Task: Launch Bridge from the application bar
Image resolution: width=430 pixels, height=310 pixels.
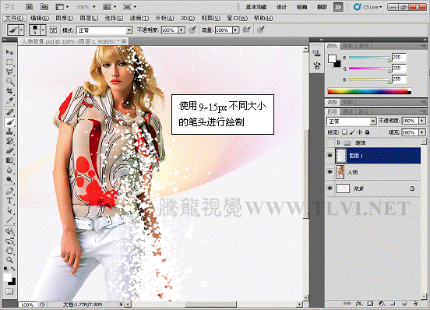Action: pos(29,7)
